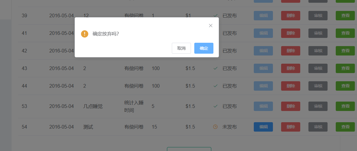Confirm by pressing the 确定 button
This screenshot has width=357, height=151.
tap(204, 48)
